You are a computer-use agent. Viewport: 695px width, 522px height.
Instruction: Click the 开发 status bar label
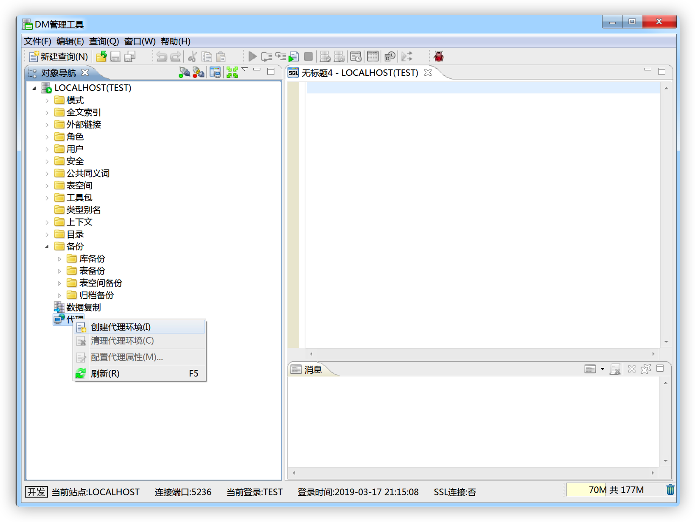(36, 491)
